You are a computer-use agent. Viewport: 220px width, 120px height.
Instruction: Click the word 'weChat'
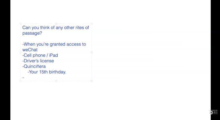coord(30,50)
